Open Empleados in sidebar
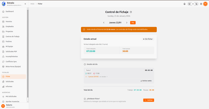The width and height of the screenshot is (209, 109). click(14, 26)
